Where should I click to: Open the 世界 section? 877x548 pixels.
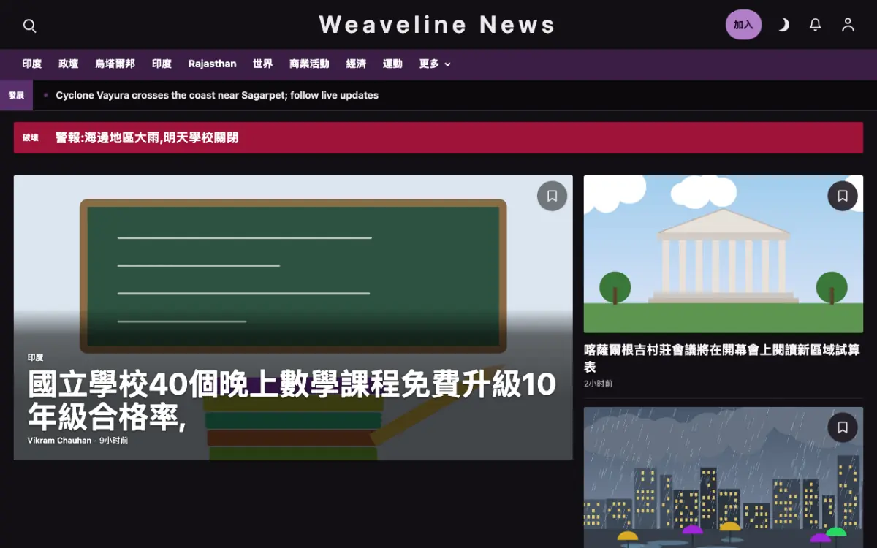(x=262, y=64)
